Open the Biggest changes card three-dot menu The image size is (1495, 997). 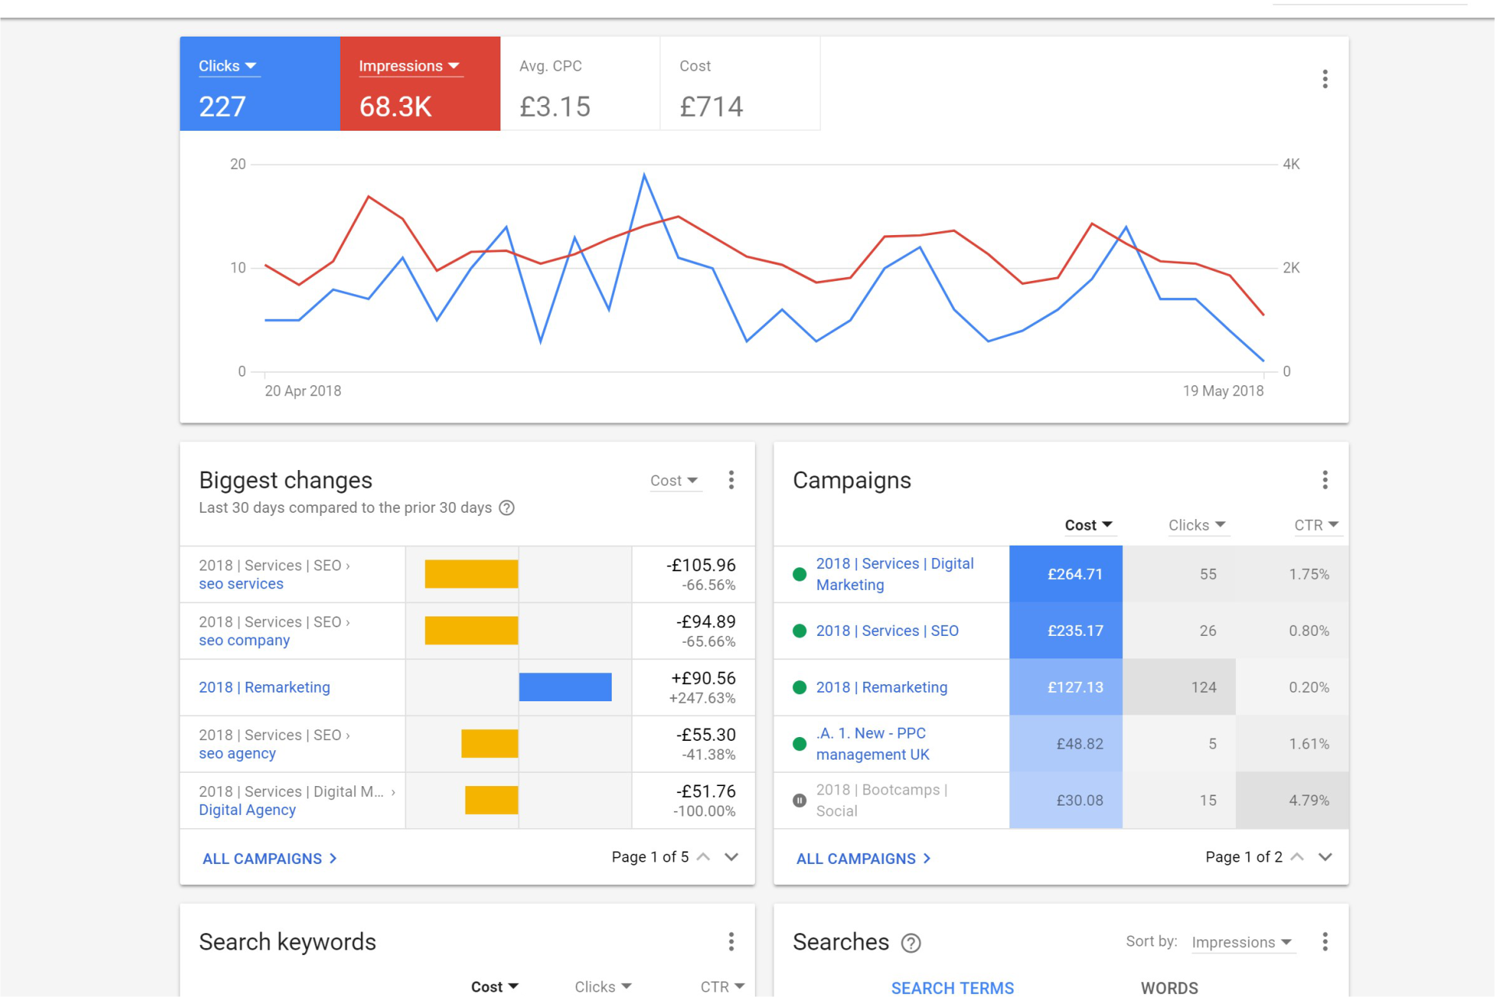pos(731,480)
